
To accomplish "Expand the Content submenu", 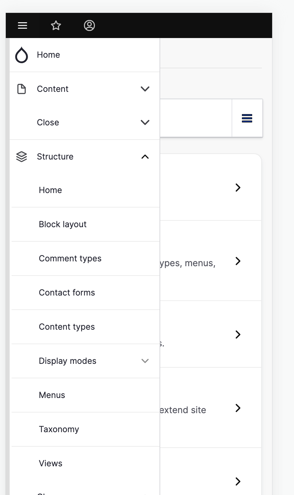I will [x=145, y=89].
